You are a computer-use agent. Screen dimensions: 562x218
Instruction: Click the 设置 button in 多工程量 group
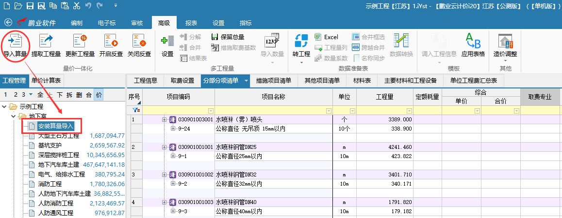167,44
